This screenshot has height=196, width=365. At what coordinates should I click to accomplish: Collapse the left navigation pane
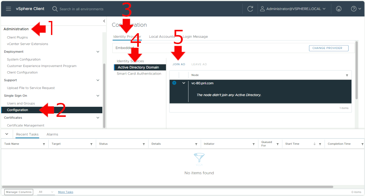pos(104,21)
